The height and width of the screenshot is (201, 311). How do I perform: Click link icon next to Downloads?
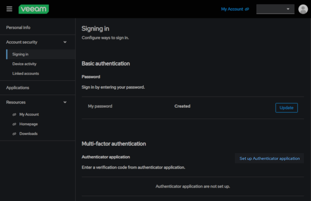pyautogui.click(x=14, y=134)
